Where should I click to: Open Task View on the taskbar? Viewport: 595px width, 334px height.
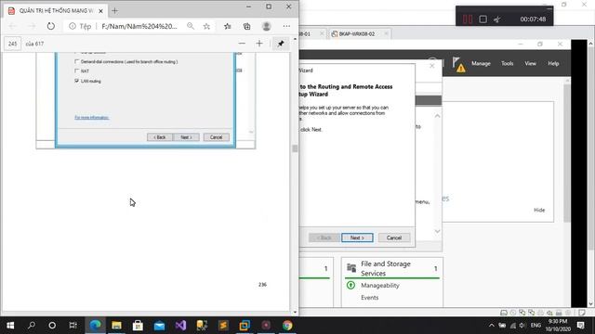(73, 326)
